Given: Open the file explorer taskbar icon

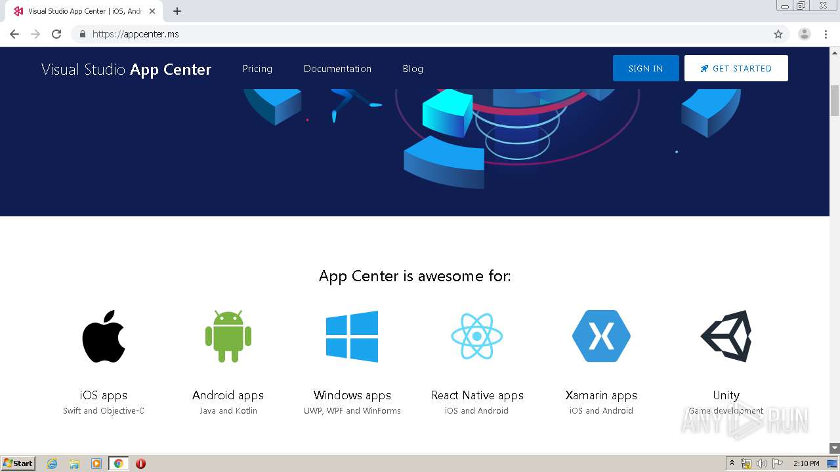Looking at the screenshot, I should (74, 463).
